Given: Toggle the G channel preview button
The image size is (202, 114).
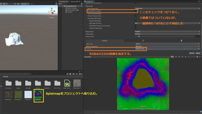Looking at the screenshot, I should coord(179,57).
